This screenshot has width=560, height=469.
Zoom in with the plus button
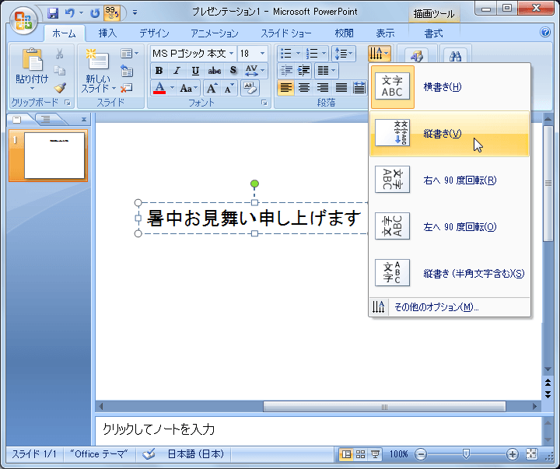(x=512, y=454)
